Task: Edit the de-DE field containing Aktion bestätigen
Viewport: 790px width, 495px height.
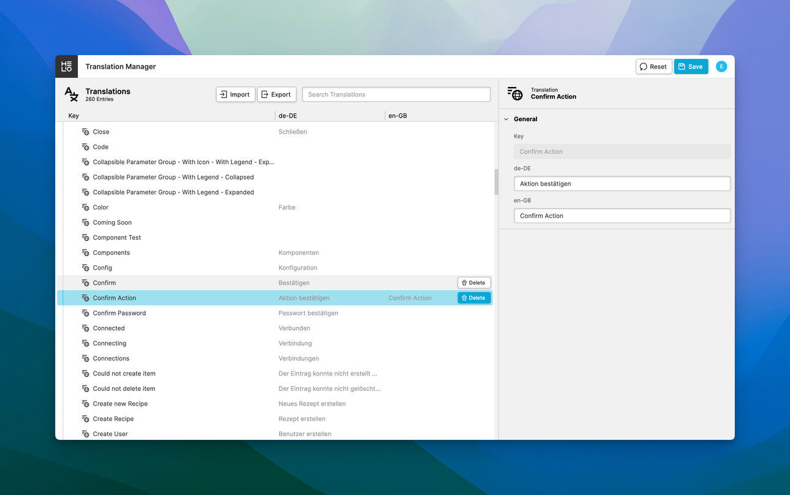Action: (622, 184)
